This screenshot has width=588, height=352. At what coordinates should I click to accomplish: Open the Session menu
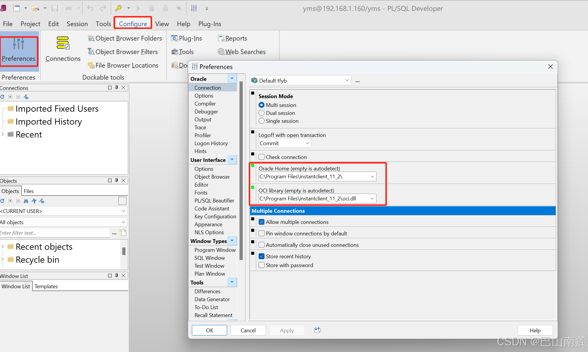coord(77,24)
